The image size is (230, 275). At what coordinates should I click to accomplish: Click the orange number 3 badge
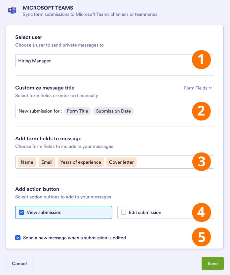click(x=201, y=161)
